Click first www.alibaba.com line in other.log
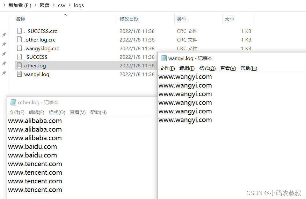306x199 pixels. 35,121
